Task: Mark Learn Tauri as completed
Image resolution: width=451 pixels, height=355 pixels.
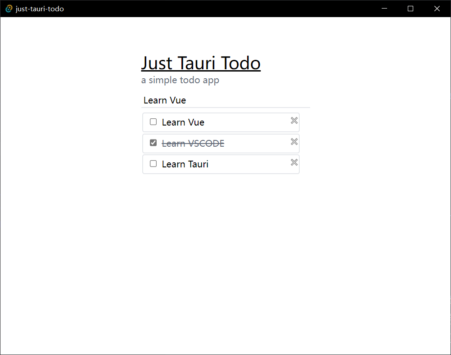Action: [x=153, y=163]
